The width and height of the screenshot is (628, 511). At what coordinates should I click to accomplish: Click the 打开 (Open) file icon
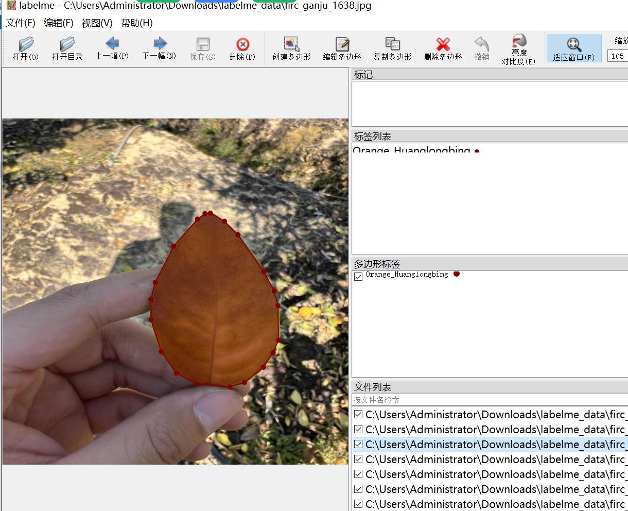pyautogui.click(x=25, y=49)
